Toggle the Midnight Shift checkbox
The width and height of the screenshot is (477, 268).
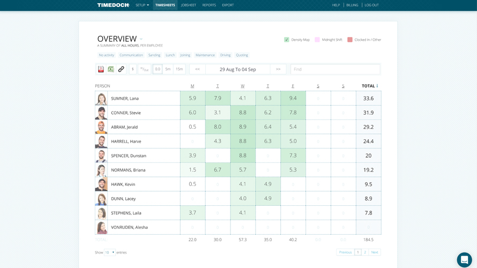pos(317,40)
